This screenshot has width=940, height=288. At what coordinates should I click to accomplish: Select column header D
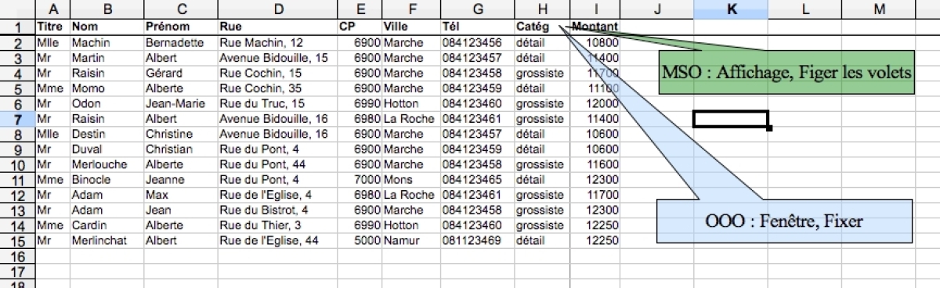click(x=277, y=9)
